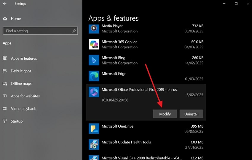
Task: Open Video playback settings
Action: (23, 109)
